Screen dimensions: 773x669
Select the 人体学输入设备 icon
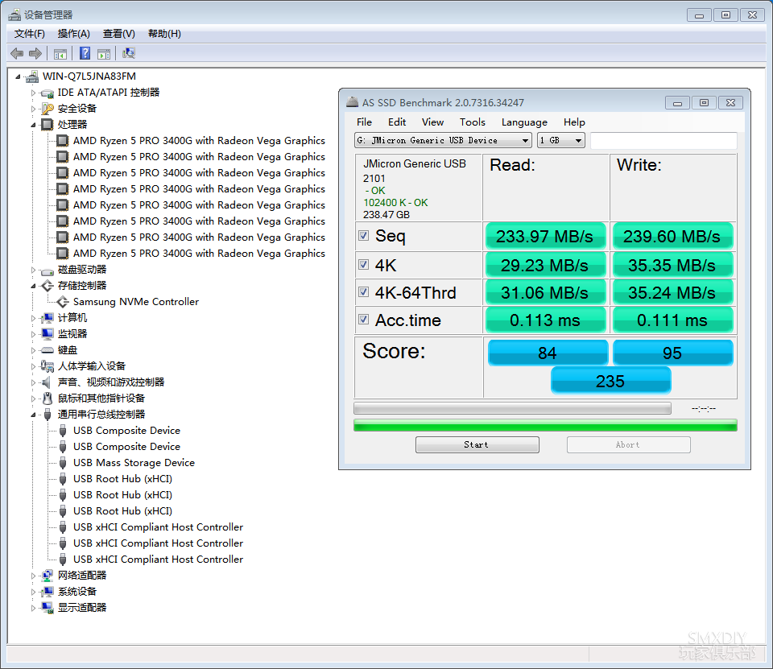tap(48, 366)
